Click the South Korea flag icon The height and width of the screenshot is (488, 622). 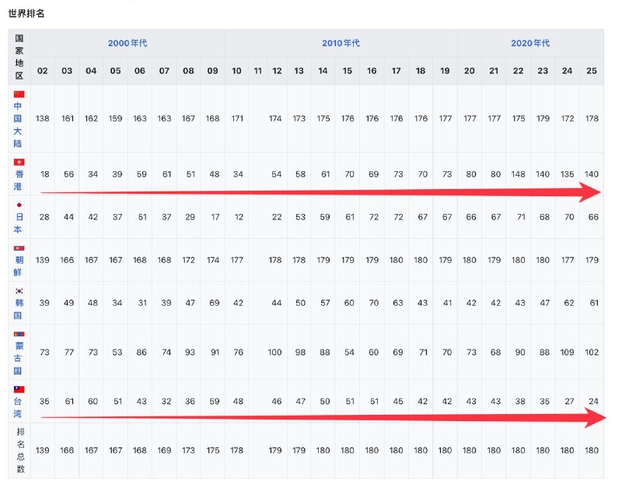19,290
